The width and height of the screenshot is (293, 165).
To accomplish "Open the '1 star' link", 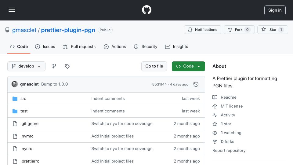I will (226, 124).
